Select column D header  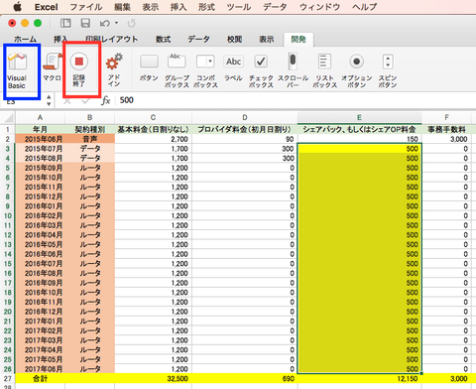pyautogui.click(x=245, y=118)
